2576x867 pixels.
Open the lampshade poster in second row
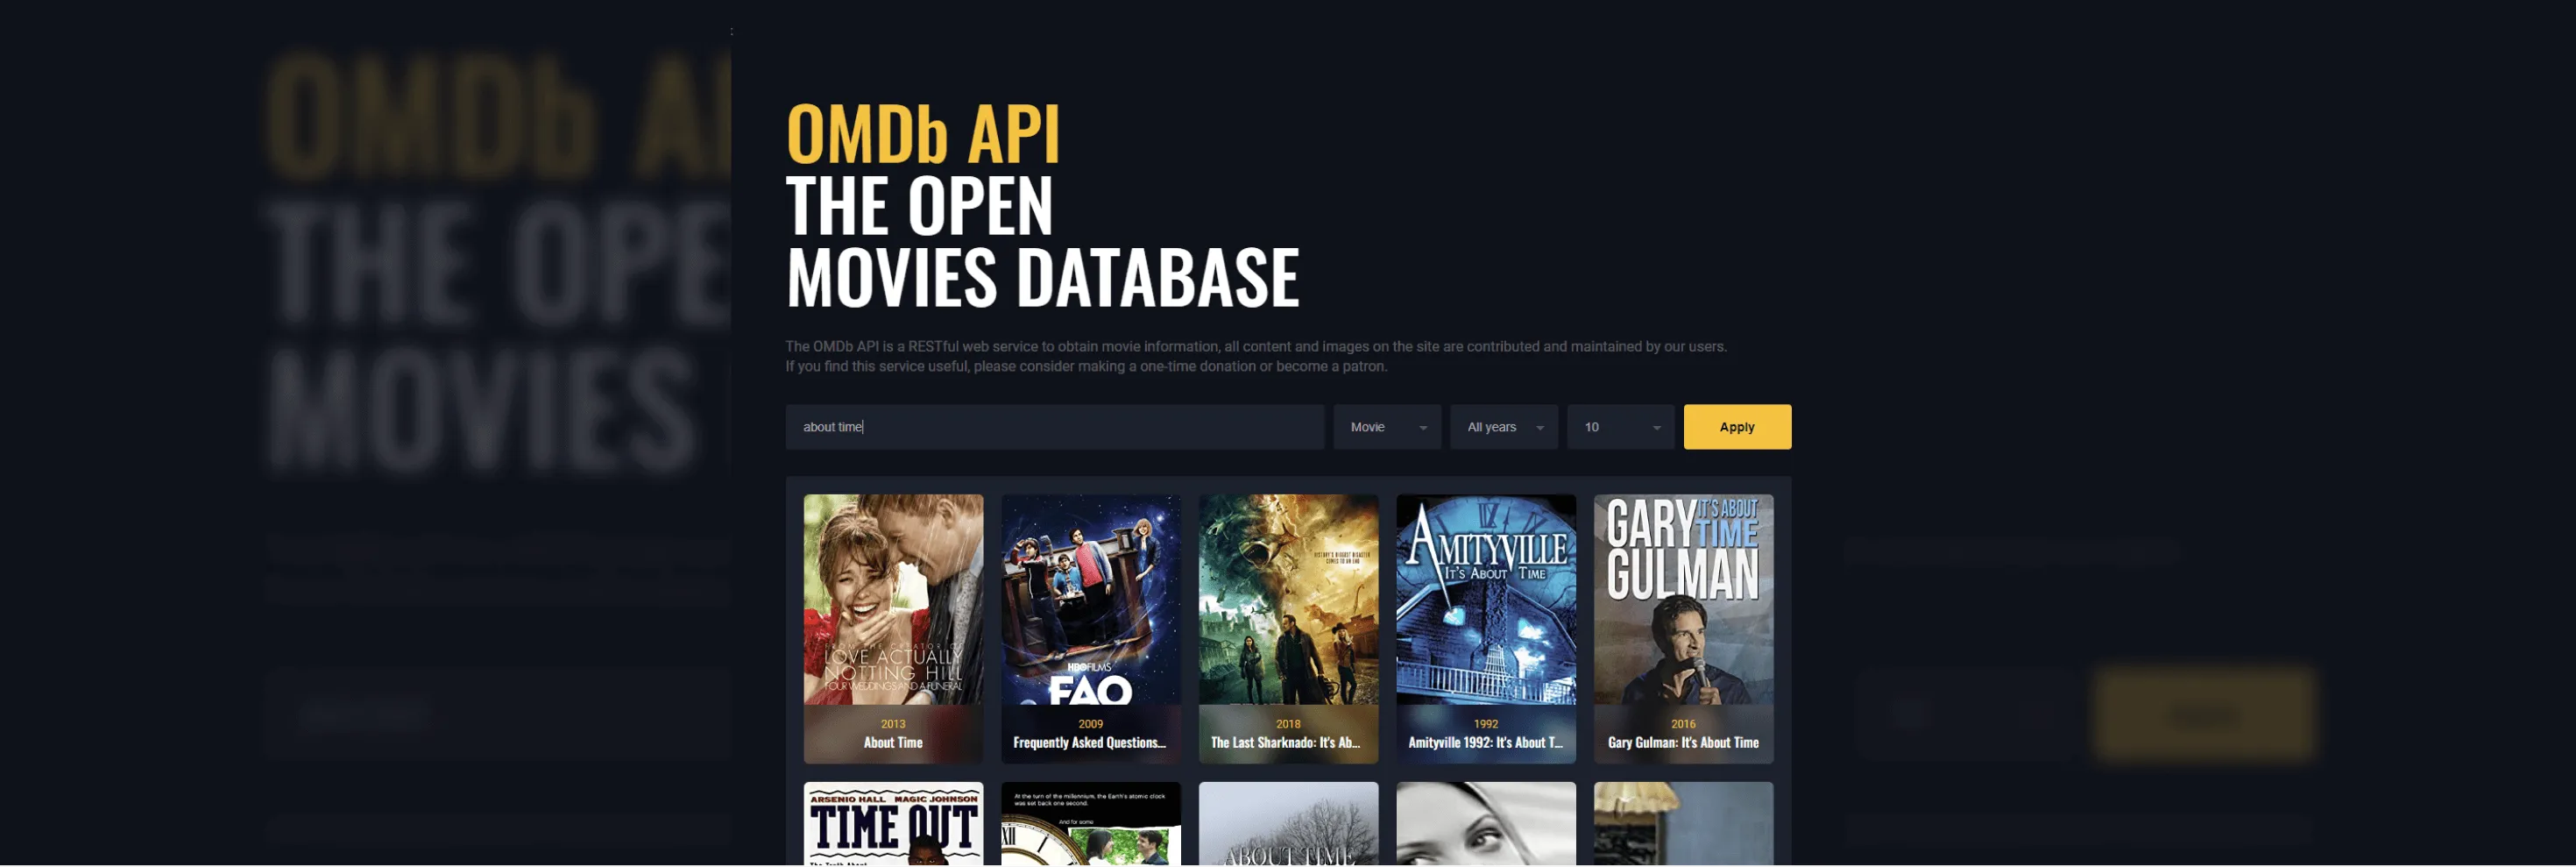[x=1683, y=824]
